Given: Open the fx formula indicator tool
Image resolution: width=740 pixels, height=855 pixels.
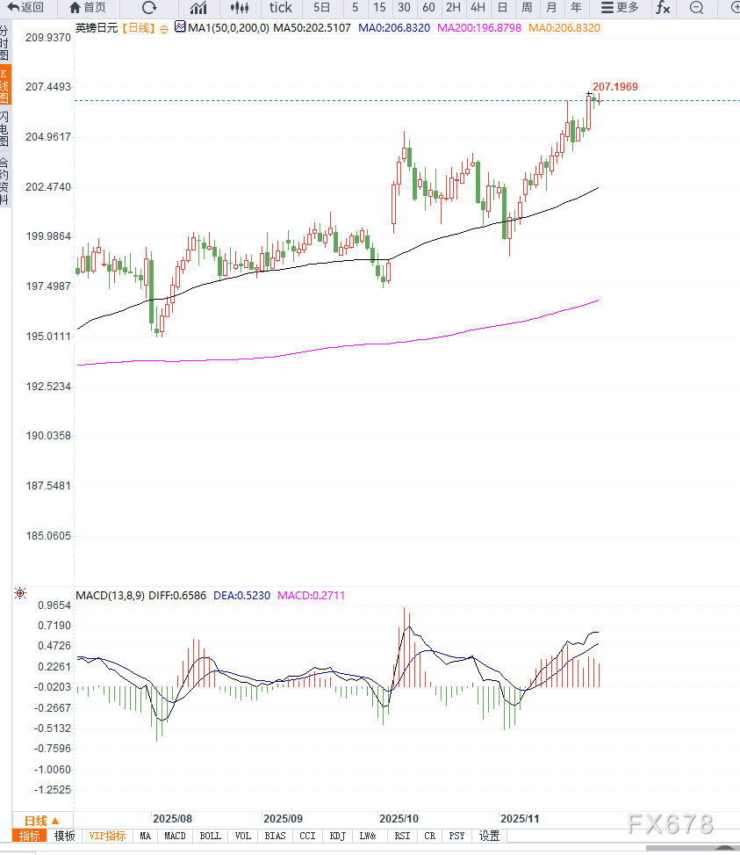Looking at the screenshot, I should coord(663,8).
